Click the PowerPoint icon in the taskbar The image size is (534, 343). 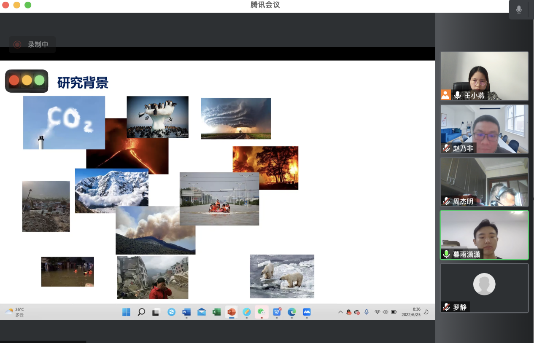(231, 312)
